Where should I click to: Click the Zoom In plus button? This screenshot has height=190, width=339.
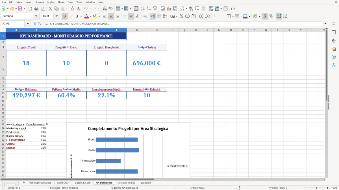pyautogui.click(x=328, y=188)
